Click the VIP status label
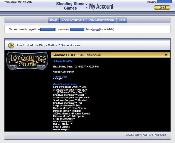This screenshot has width=175, height=143. click(x=167, y=55)
